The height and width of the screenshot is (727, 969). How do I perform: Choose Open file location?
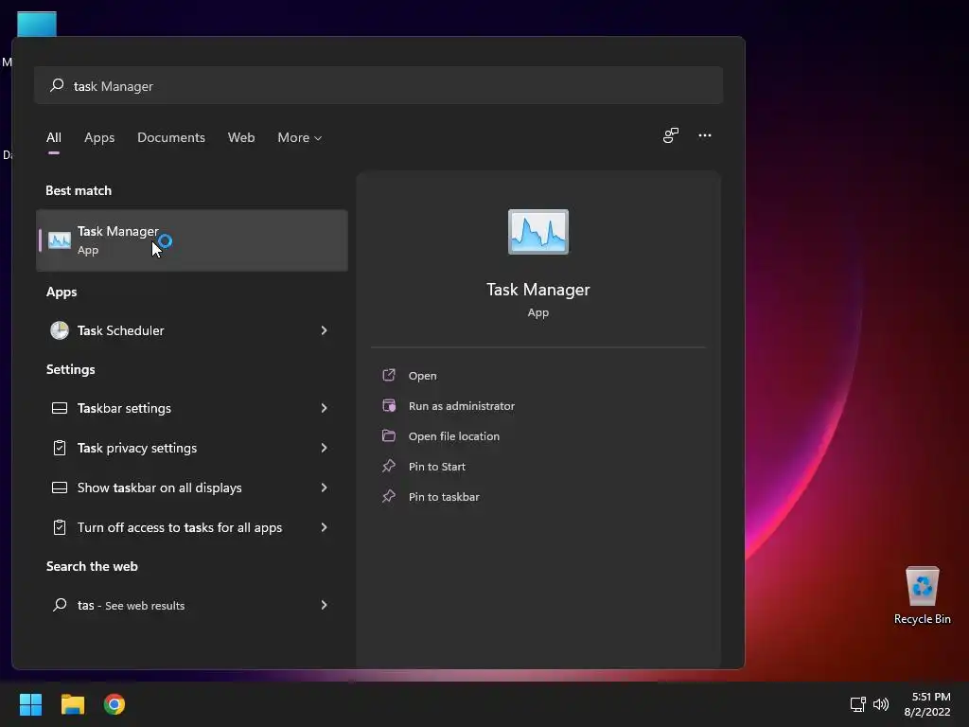(453, 436)
